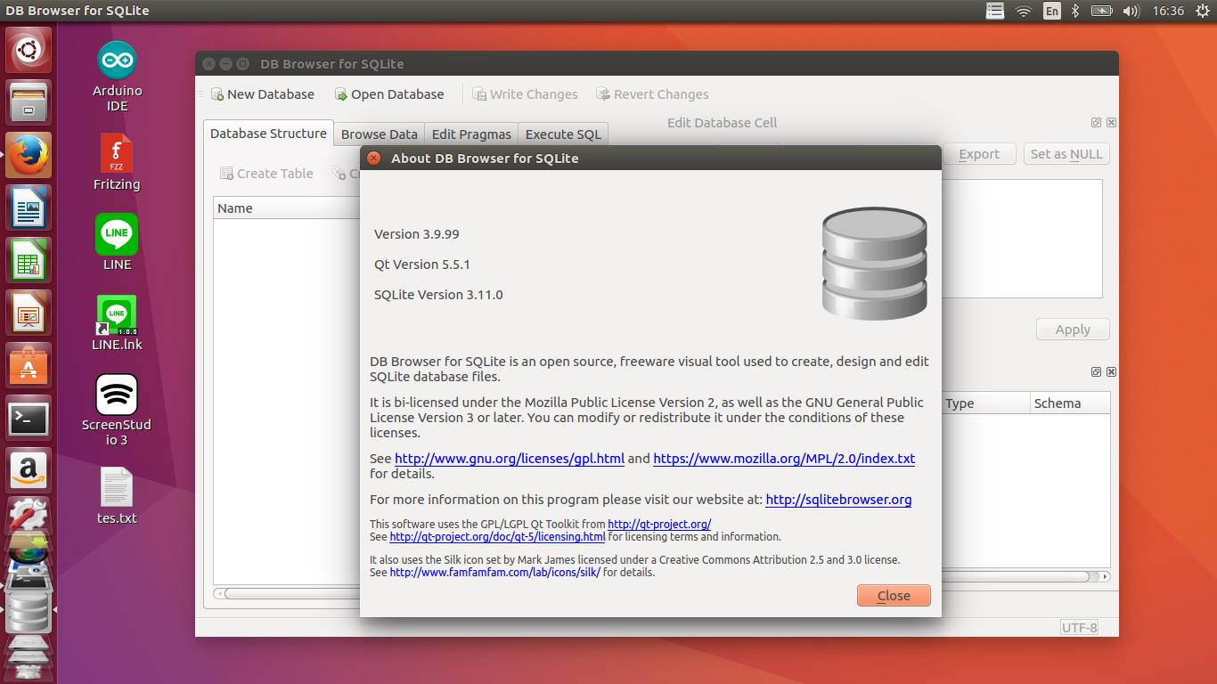Open Amazon launcher in the dock

(29, 471)
